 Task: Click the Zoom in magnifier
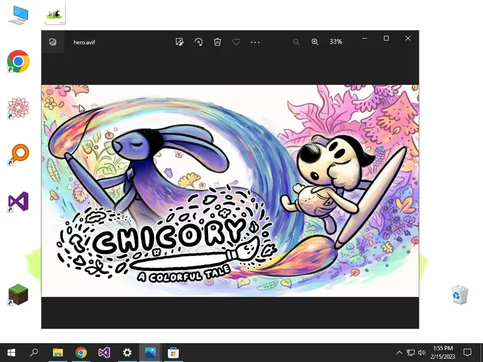point(315,42)
